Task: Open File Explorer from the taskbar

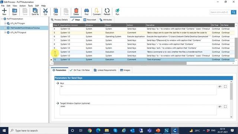Action: (x=107, y=131)
